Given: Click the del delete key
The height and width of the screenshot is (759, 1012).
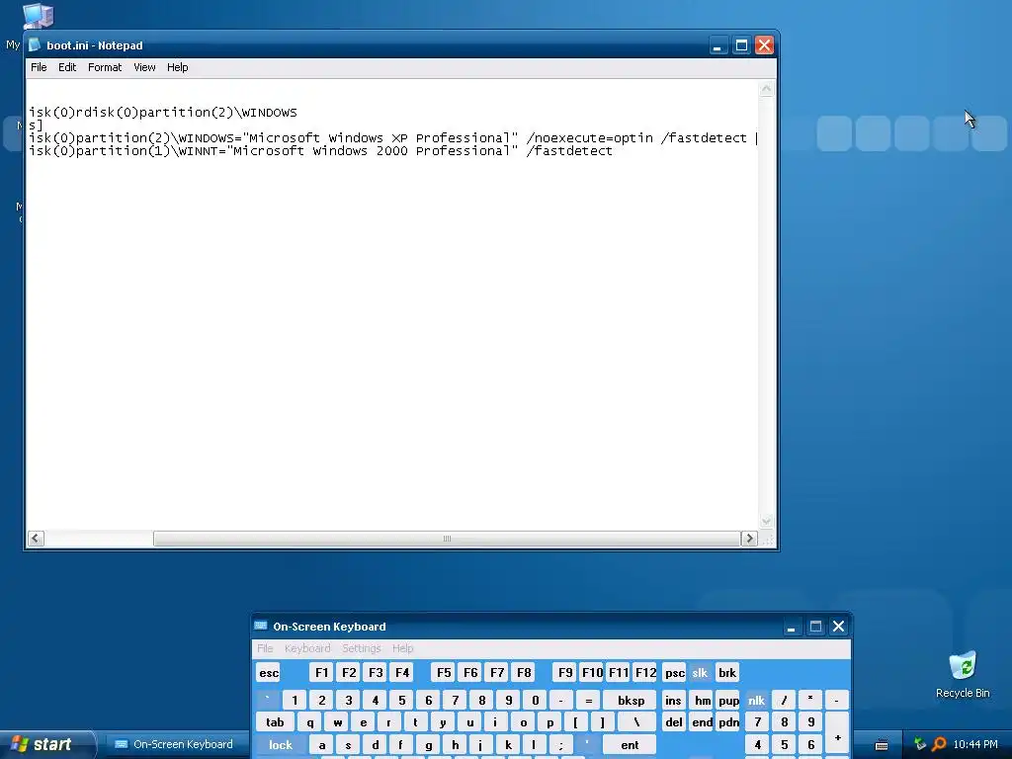Looking at the screenshot, I should click(673, 722).
